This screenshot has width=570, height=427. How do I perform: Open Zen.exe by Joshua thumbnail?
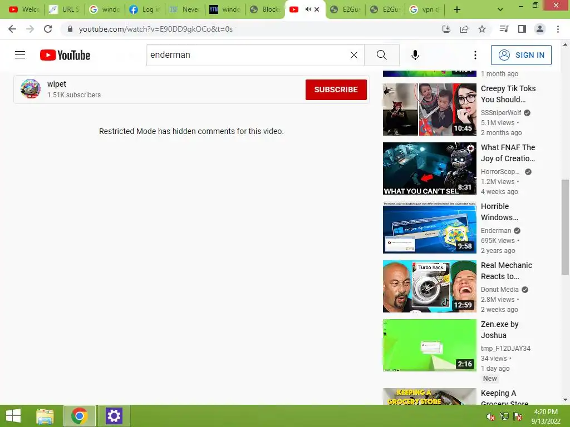click(429, 345)
